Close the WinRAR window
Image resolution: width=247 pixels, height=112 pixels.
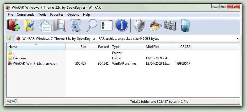click(234, 6)
